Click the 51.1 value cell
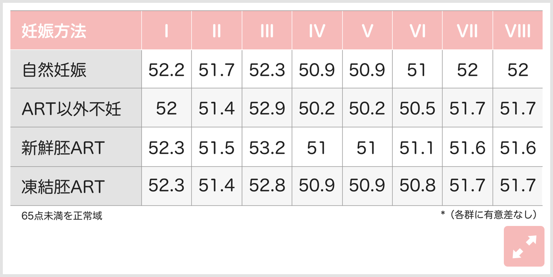 coord(417,148)
